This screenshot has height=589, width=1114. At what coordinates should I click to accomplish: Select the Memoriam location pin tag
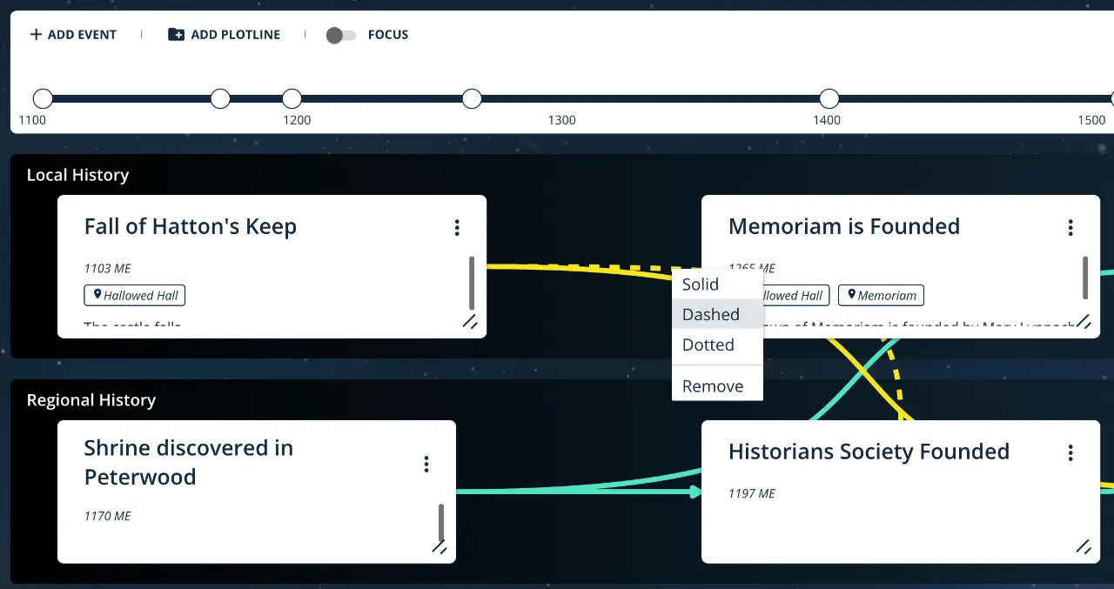(x=881, y=295)
